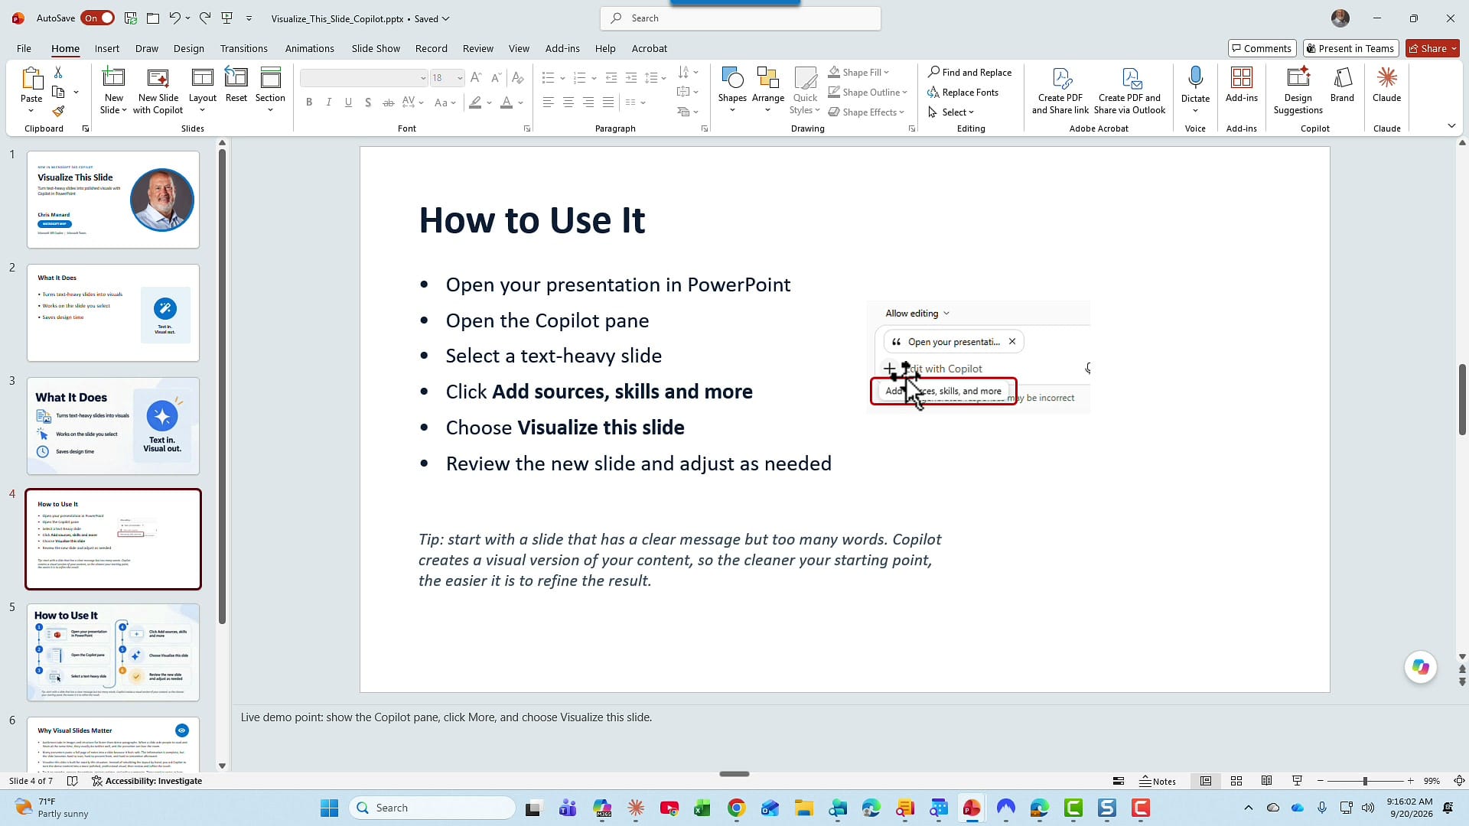Viewport: 1469px width, 826px height.
Task: Switch to Reading View icon
Action: (1267, 781)
